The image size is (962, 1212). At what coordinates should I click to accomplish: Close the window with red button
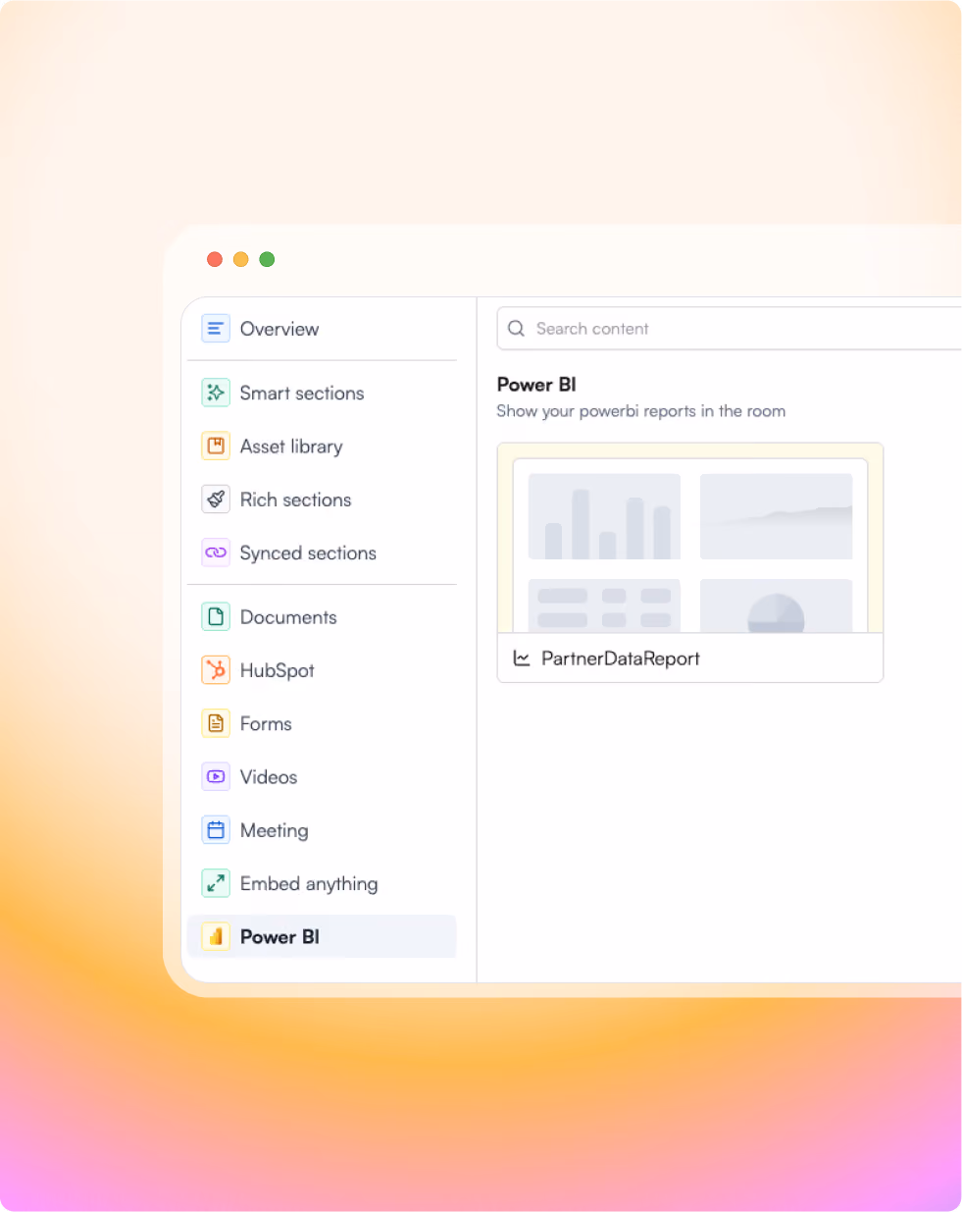click(215, 259)
